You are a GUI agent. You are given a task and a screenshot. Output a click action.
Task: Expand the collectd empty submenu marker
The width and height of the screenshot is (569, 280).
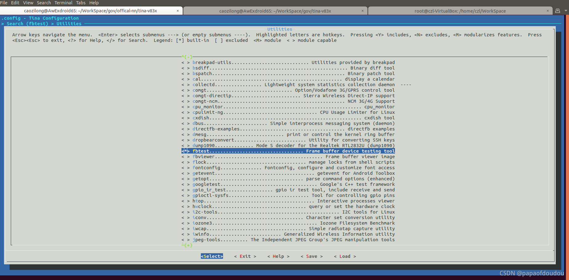[406, 85]
